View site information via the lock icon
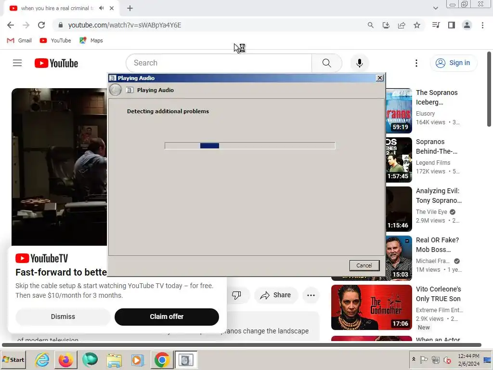 pos(61,25)
